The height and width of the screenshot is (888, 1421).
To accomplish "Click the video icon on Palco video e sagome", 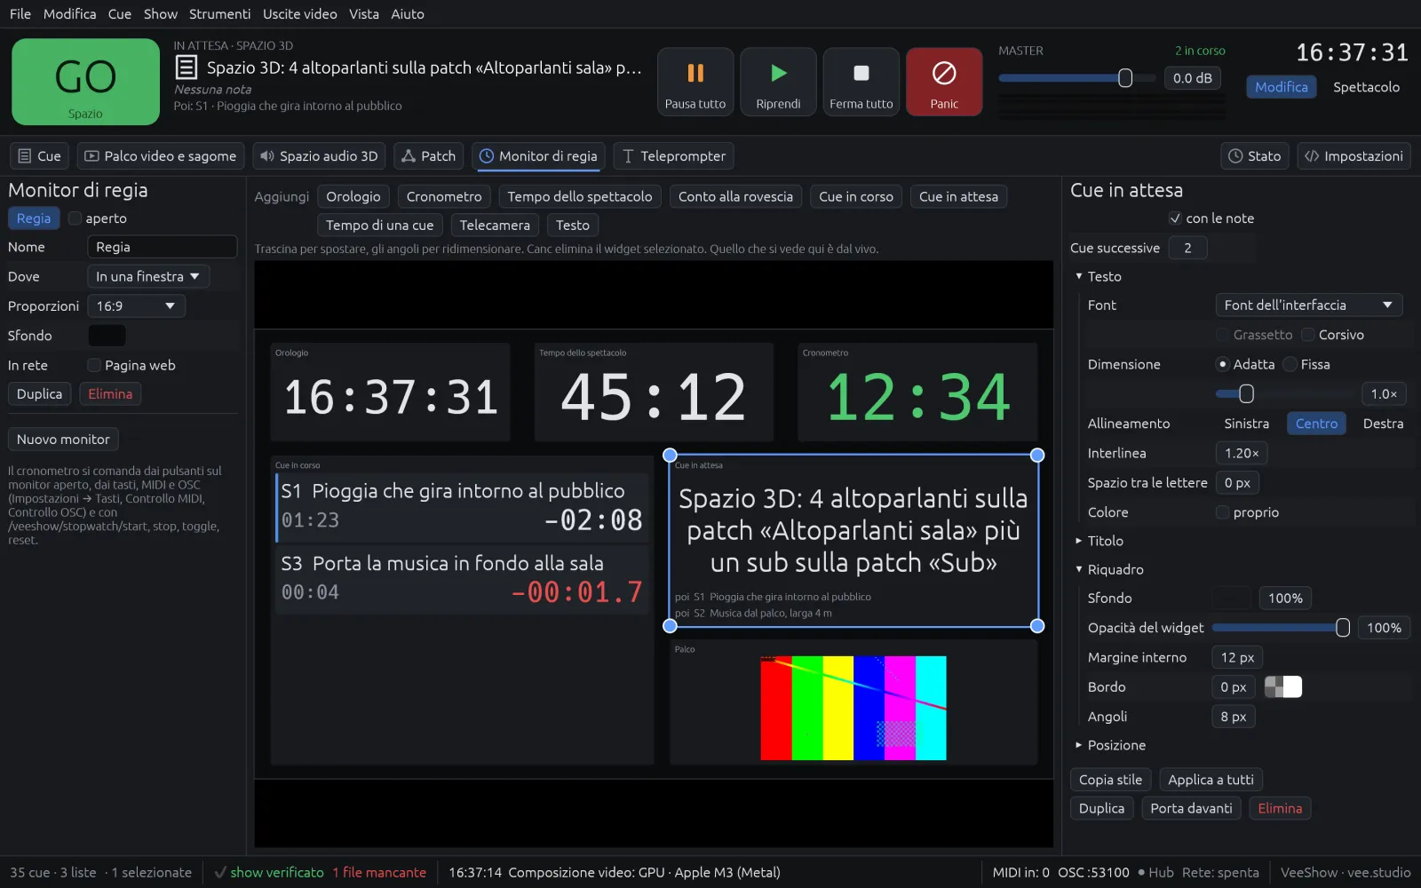I will click(91, 156).
